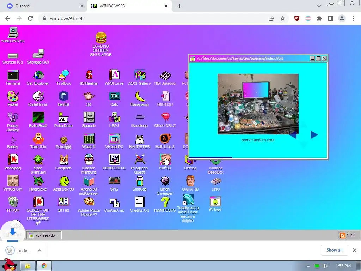361x271 pixels.
Task: Open the Terminal icon
Action: 13,75
